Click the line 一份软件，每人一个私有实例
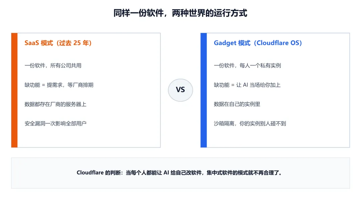 coord(247,65)
